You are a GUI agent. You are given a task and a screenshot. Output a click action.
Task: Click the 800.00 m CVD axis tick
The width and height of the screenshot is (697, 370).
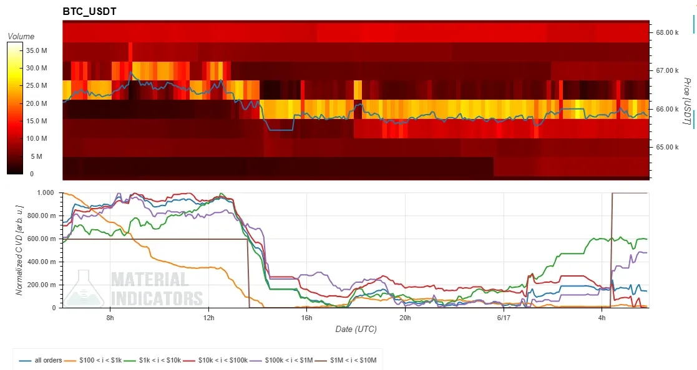tap(42, 216)
